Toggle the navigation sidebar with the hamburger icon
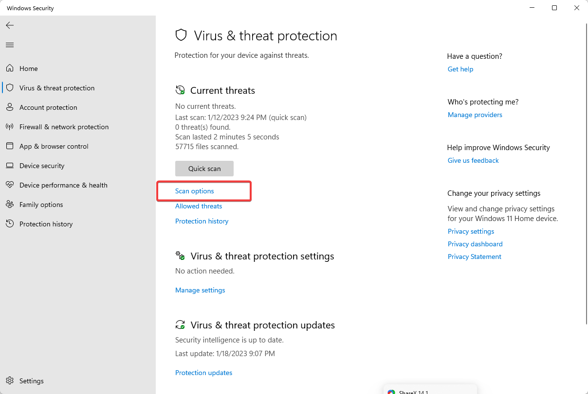This screenshot has width=588, height=394. click(x=9, y=45)
